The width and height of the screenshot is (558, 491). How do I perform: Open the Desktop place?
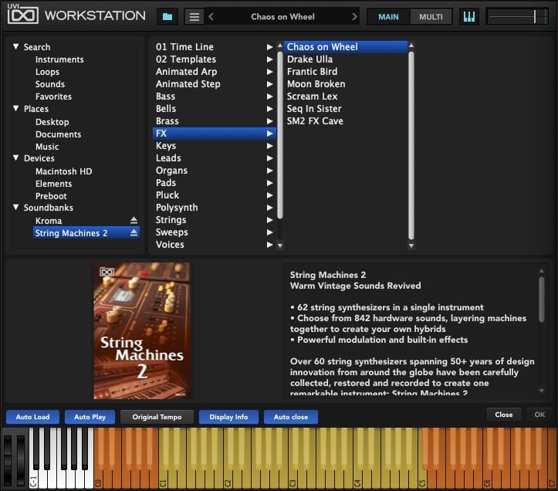click(52, 122)
